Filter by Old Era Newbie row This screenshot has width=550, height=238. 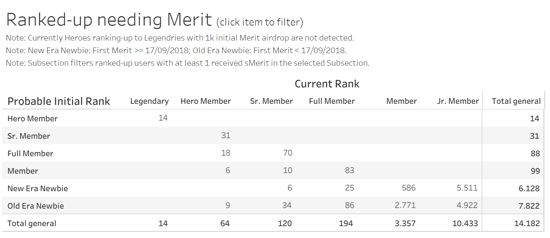pyautogui.click(x=36, y=206)
